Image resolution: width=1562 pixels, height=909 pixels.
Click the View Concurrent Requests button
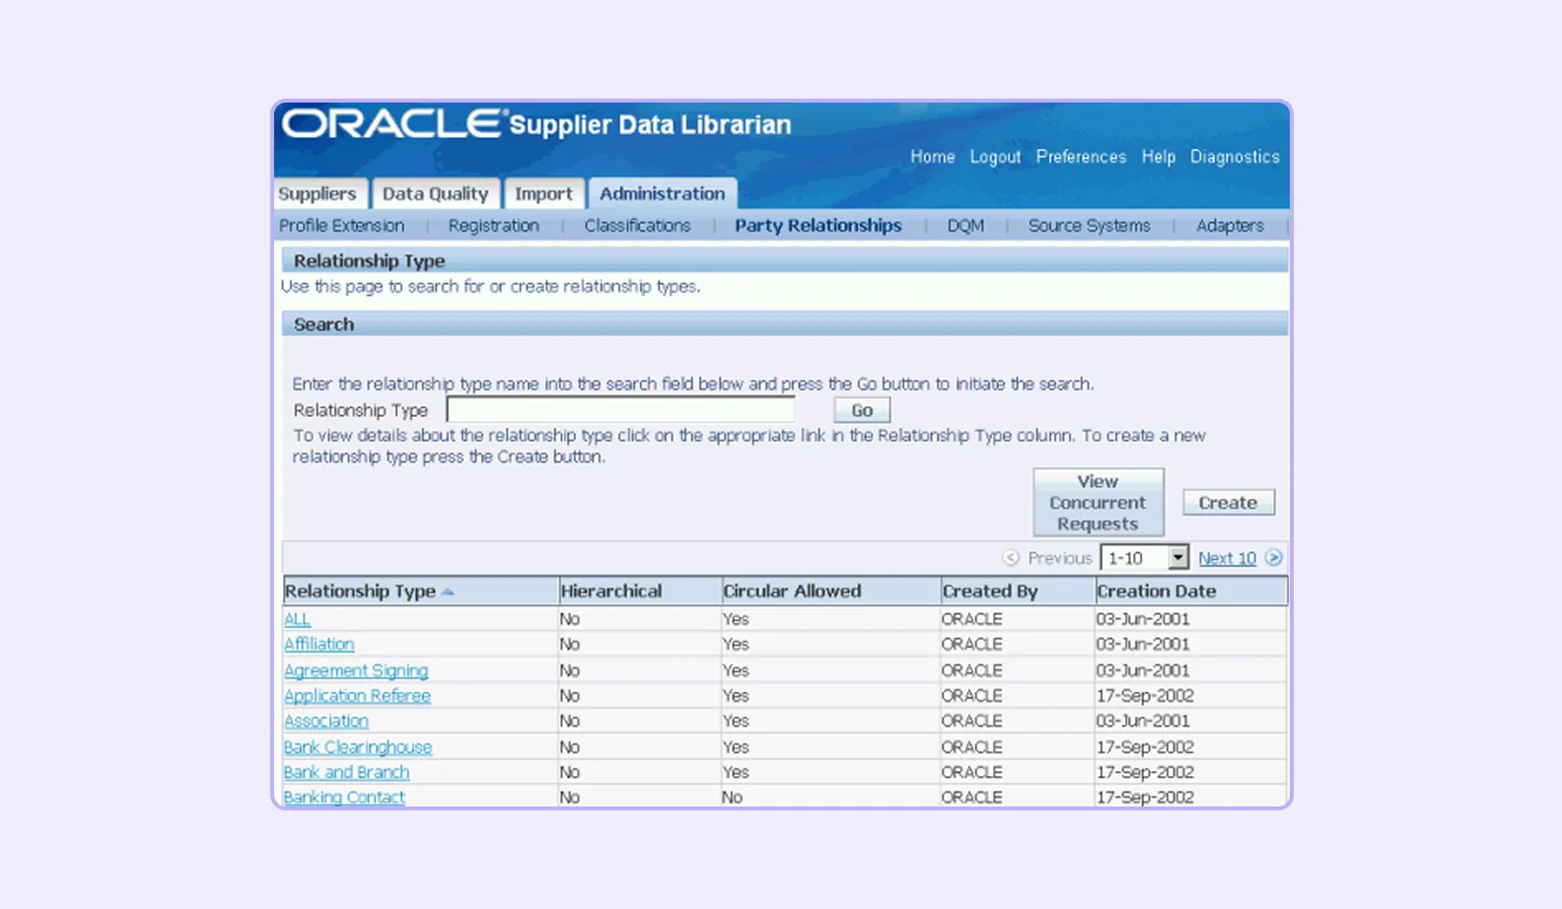(x=1098, y=503)
